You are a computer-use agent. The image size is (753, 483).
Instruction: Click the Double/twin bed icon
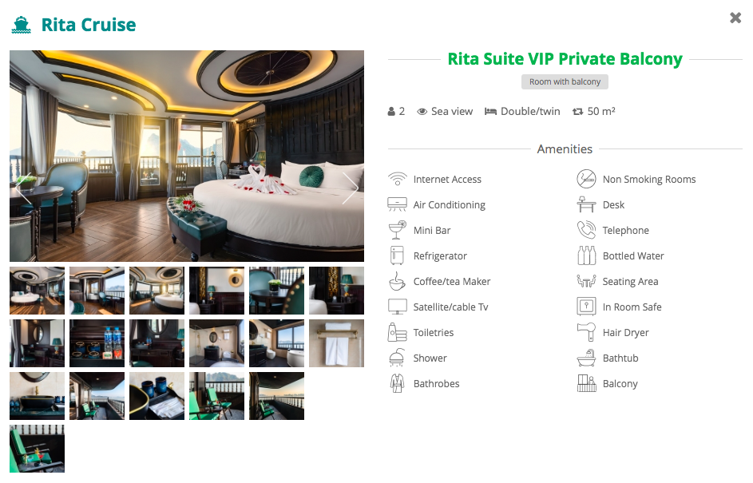490,112
